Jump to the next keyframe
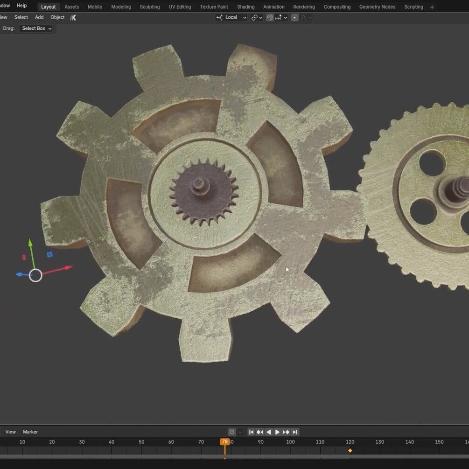The image size is (469, 469). click(x=287, y=432)
